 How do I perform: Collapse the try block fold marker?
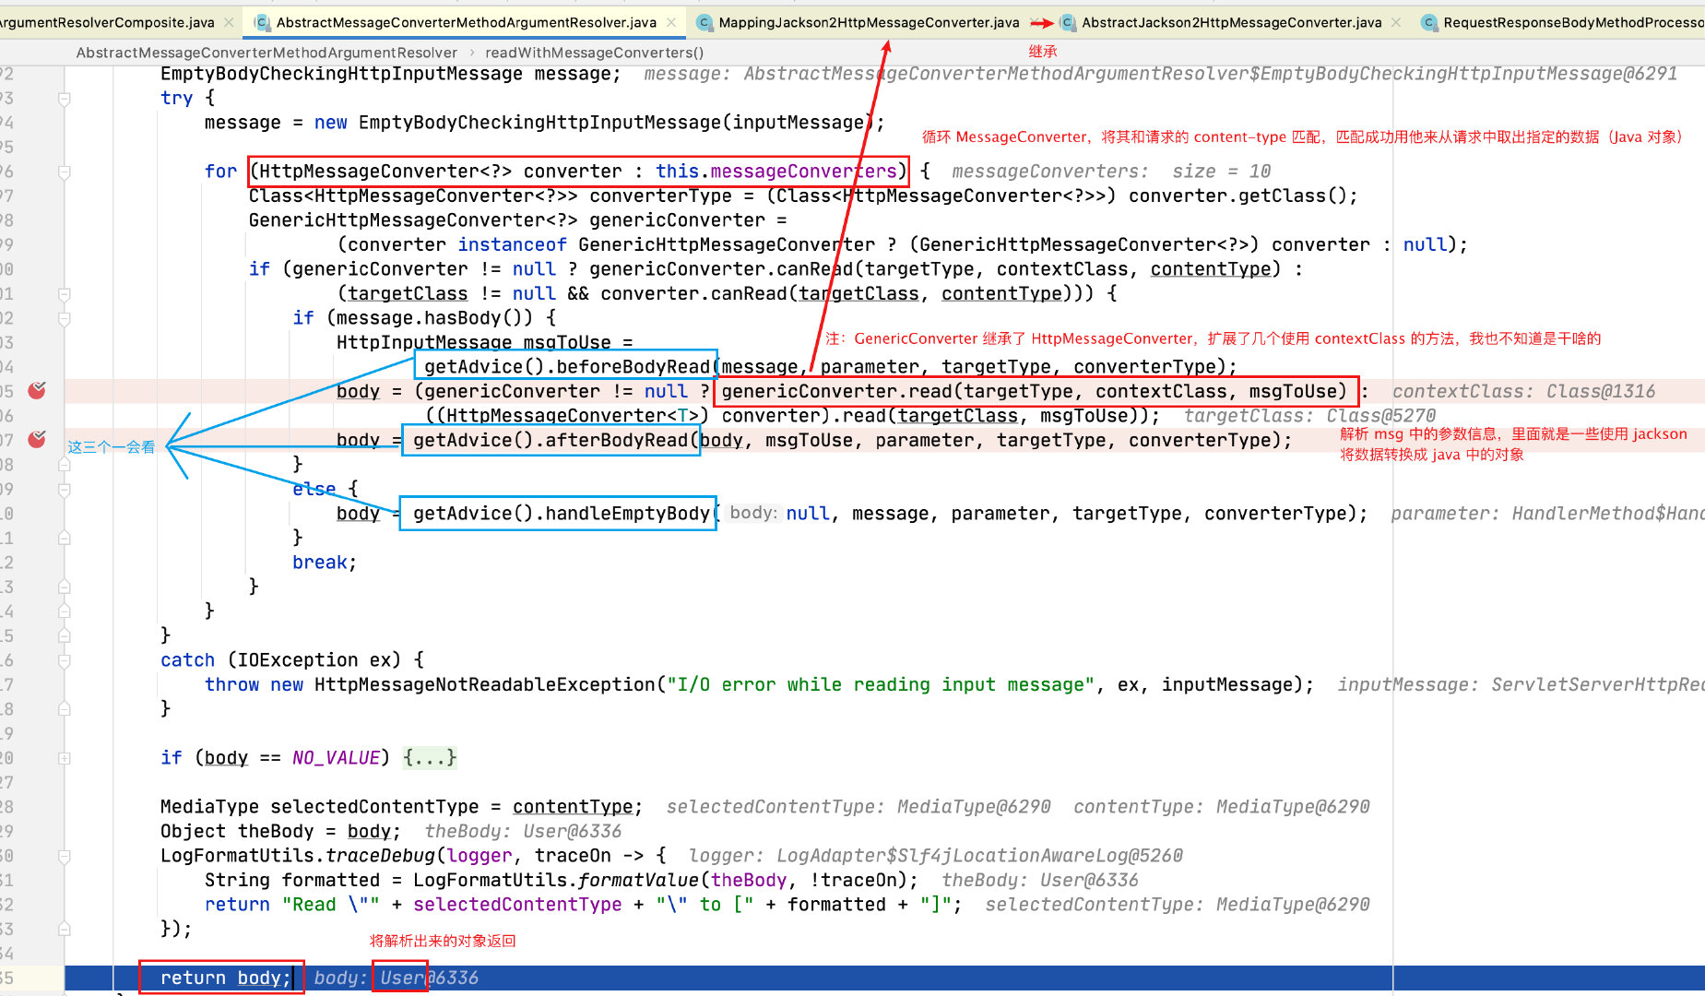tap(65, 98)
